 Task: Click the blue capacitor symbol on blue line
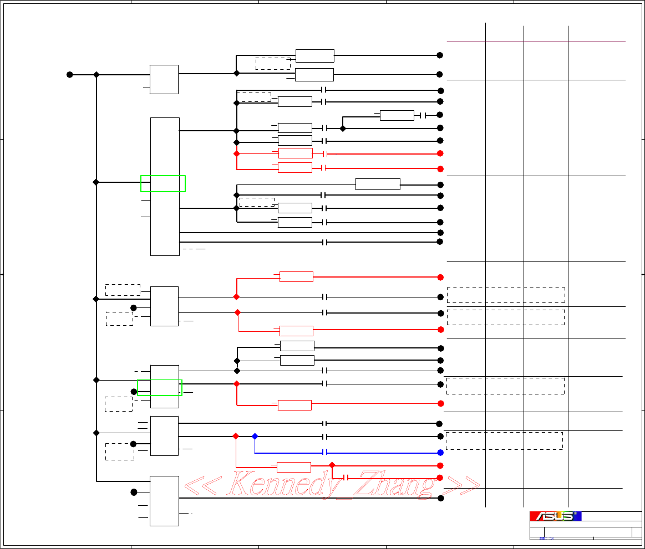[x=324, y=453]
